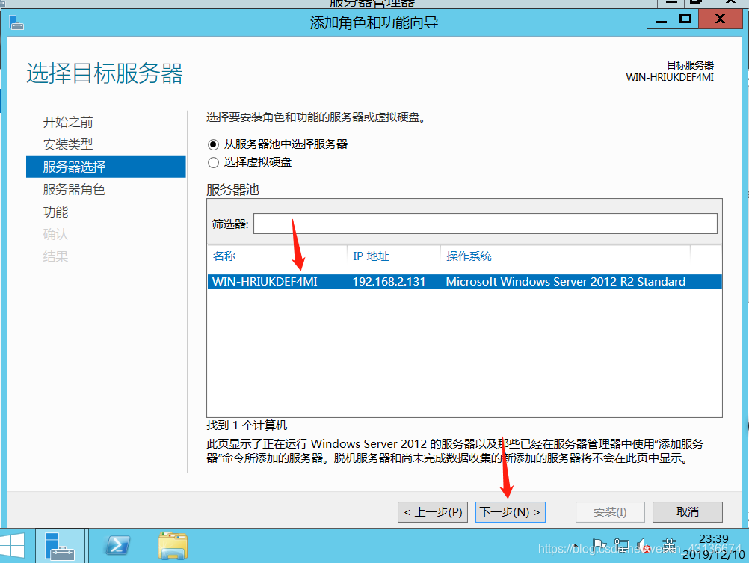The image size is (749, 563).
Task: Launch PowerShell from taskbar
Action: click(x=117, y=545)
